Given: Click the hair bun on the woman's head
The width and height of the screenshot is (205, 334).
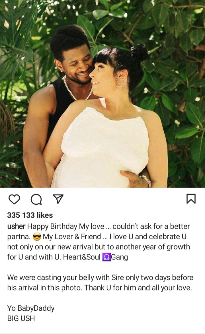Looking at the screenshot, I should click(139, 53).
